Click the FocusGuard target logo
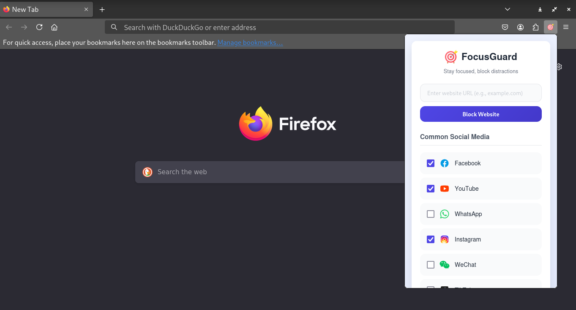Viewport: 576px width, 310px height. 451,57
